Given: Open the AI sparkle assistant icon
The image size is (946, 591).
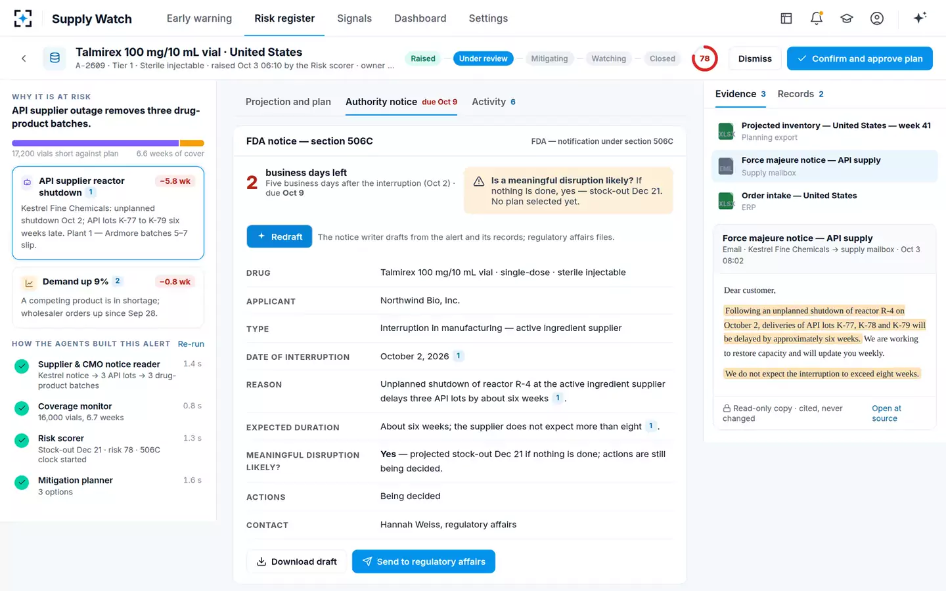Looking at the screenshot, I should (x=920, y=18).
